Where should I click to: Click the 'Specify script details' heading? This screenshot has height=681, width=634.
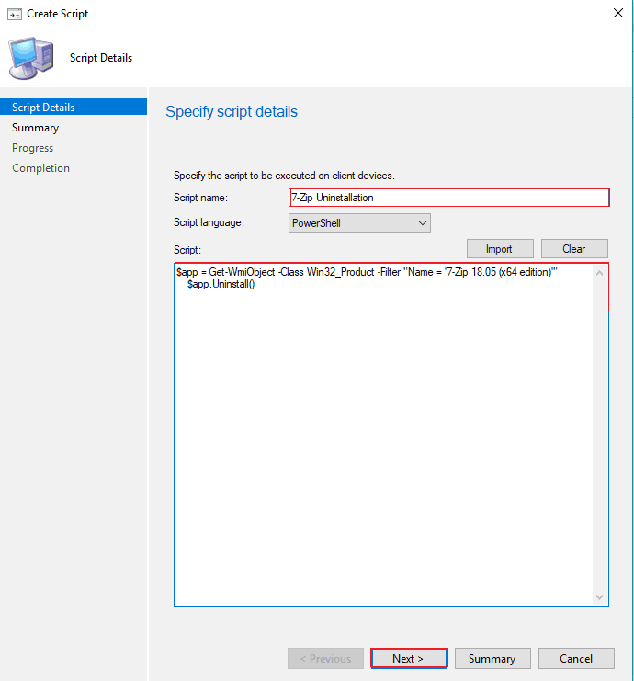(x=232, y=112)
